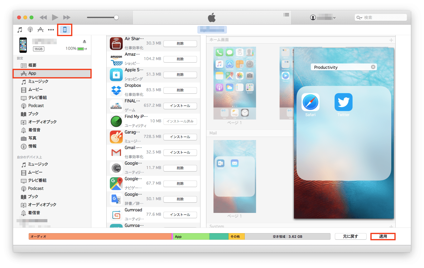Open search options via the magnifier arrow
Image resolution: width=424 pixels, height=268 pixels.
(360, 17)
